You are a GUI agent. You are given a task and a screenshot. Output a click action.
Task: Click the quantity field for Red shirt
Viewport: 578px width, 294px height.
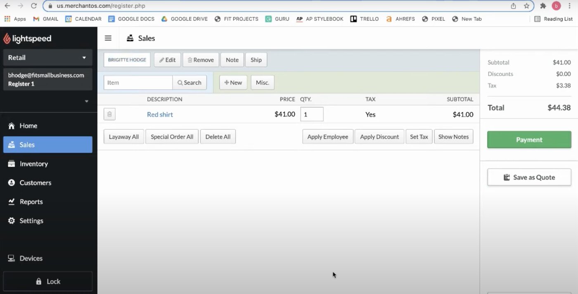point(311,114)
